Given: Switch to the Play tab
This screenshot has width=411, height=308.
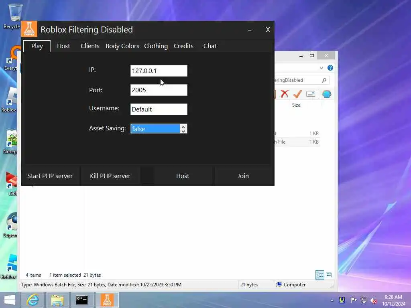Looking at the screenshot, I should pos(37,46).
